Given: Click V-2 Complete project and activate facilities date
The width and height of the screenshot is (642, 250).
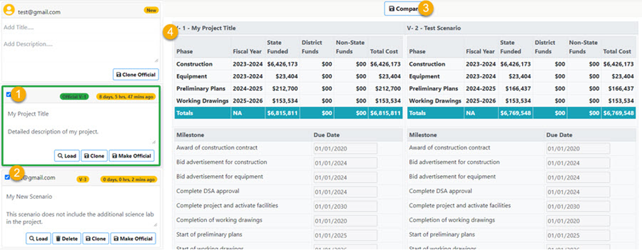Looking at the screenshot, I should coord(578,207).
